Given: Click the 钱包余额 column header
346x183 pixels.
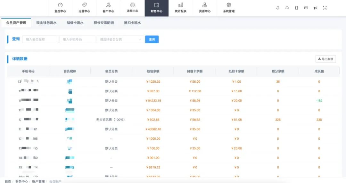Looking at the screenshot, I should click(x=153, y=71).
